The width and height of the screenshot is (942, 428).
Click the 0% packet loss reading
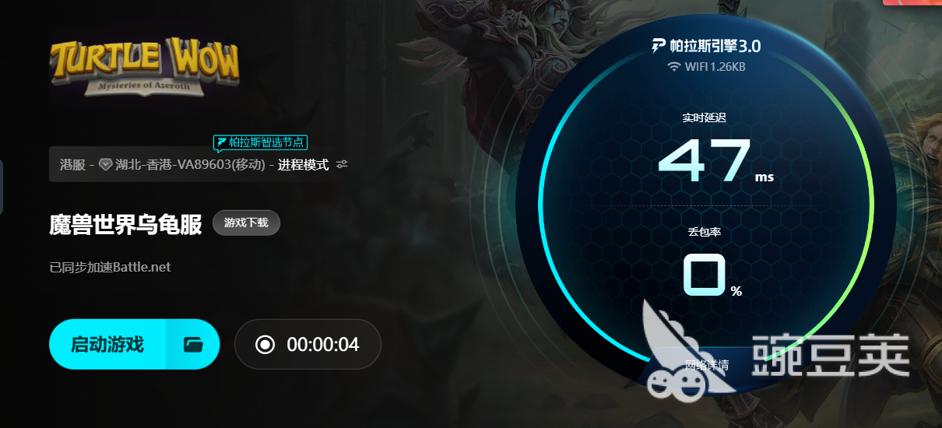pos(712,275)
